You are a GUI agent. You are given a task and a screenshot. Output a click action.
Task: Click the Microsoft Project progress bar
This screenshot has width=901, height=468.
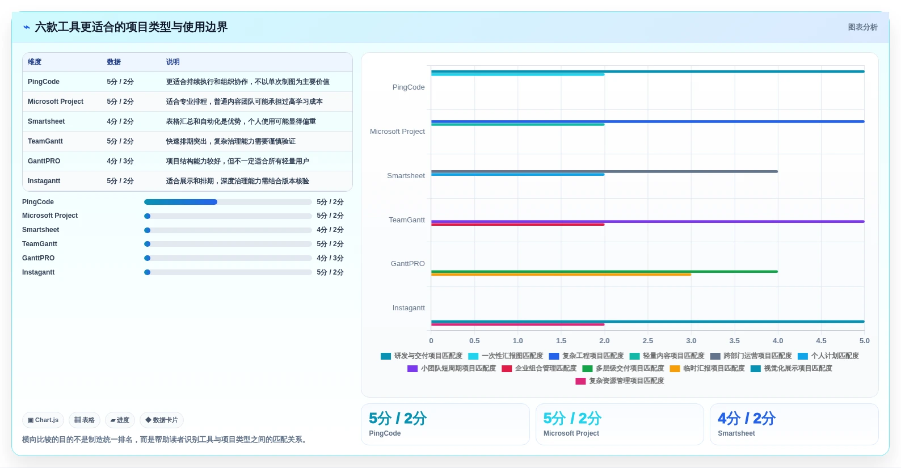228,216
